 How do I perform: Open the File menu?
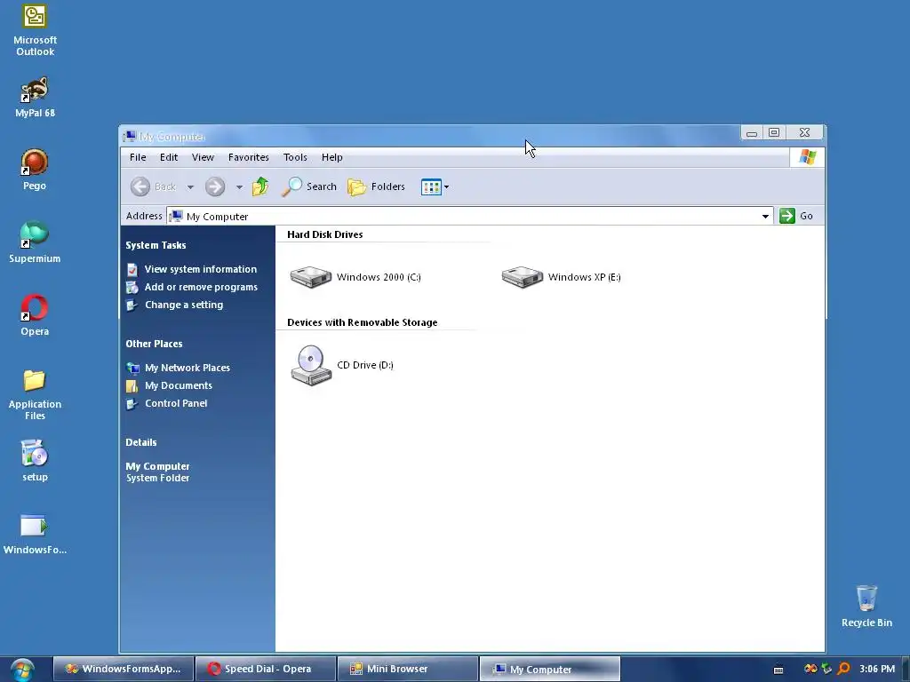point(138,157)
